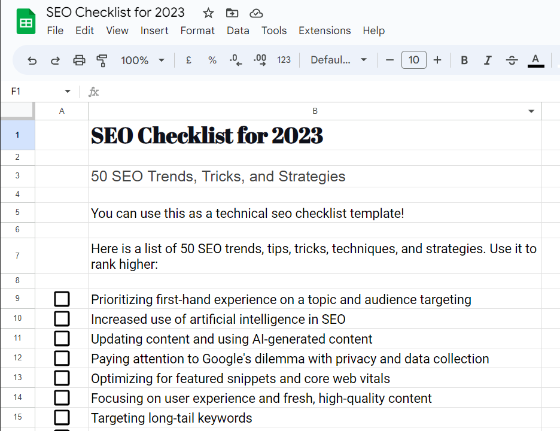Click the font size input field
The width and height of the screenshot is (560, 431).
point(414,60)
